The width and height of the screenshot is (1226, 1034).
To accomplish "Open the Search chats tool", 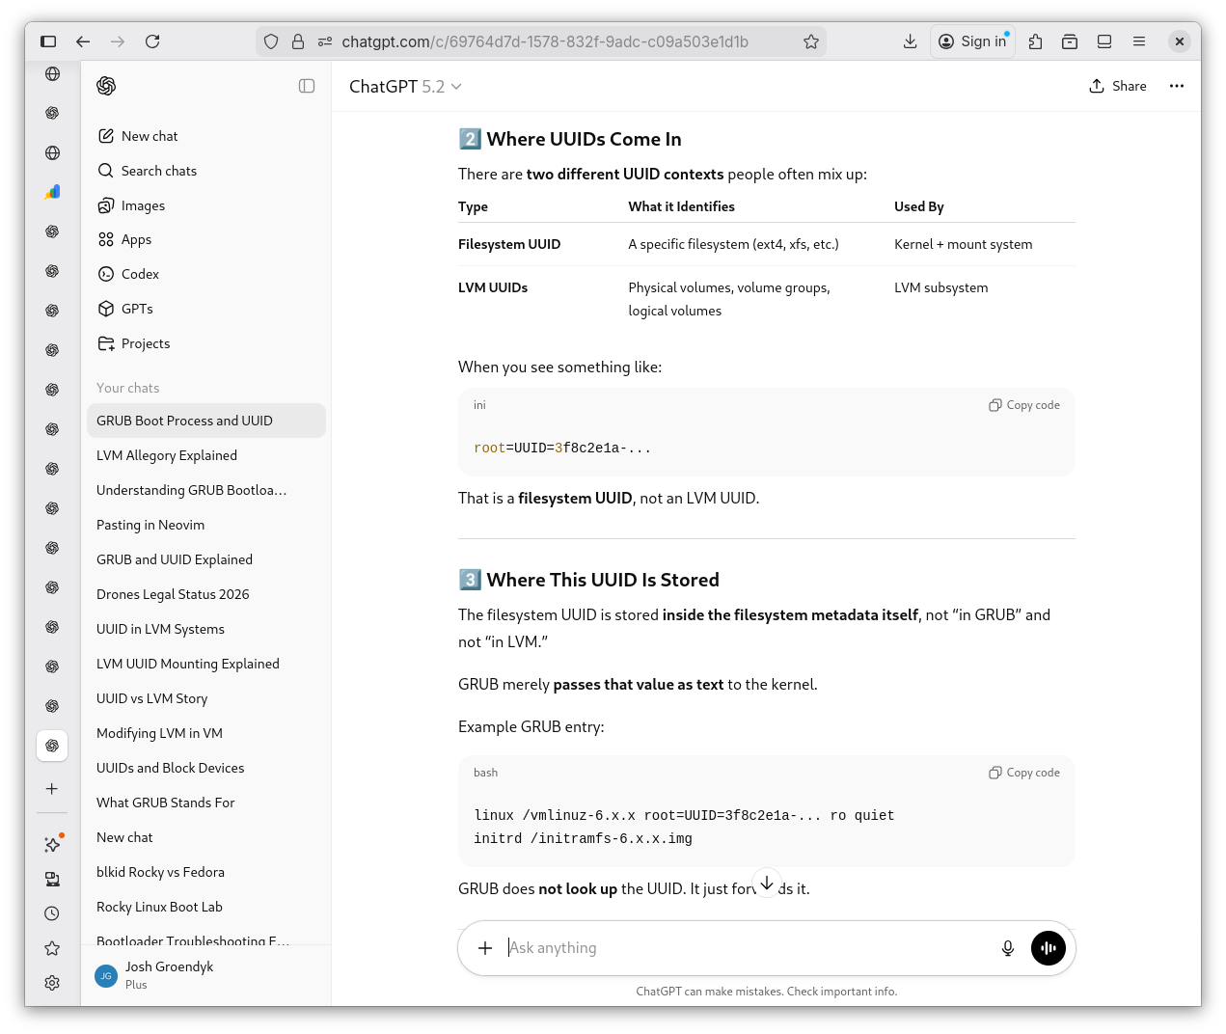I will (157, 171).
